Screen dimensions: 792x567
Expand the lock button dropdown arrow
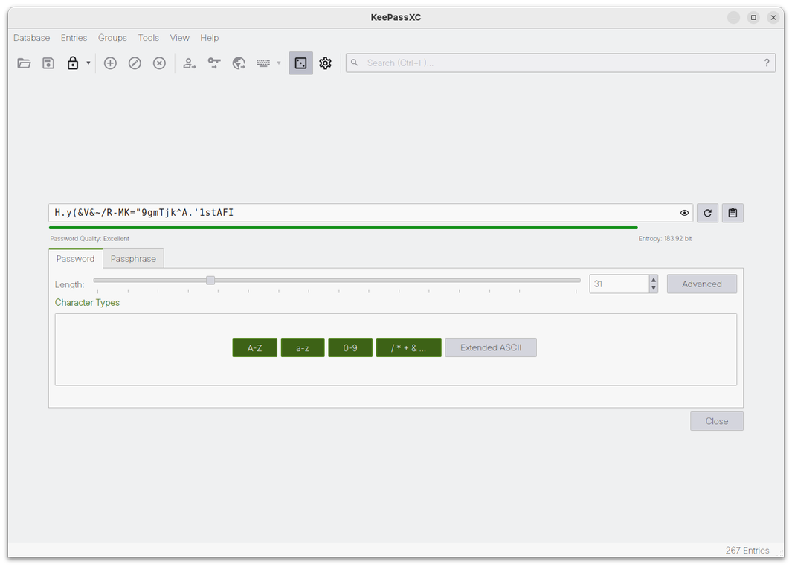coord(88,63)
